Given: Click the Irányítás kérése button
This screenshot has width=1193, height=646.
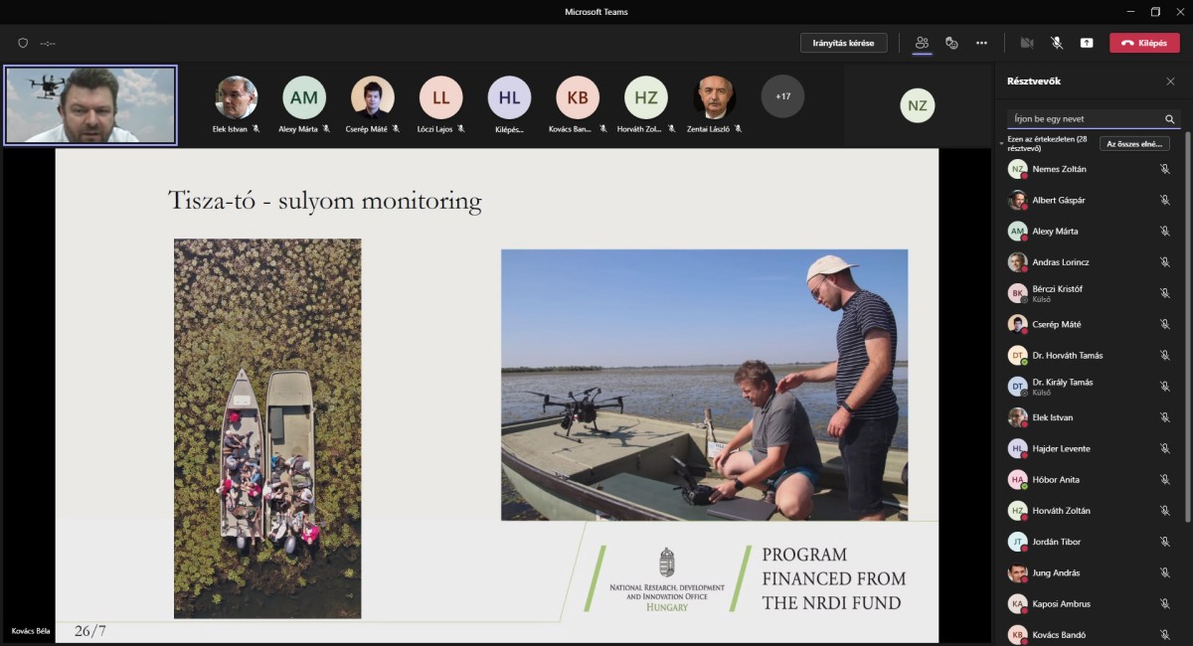Looking at the screenshot, I should tap(843, 43).
